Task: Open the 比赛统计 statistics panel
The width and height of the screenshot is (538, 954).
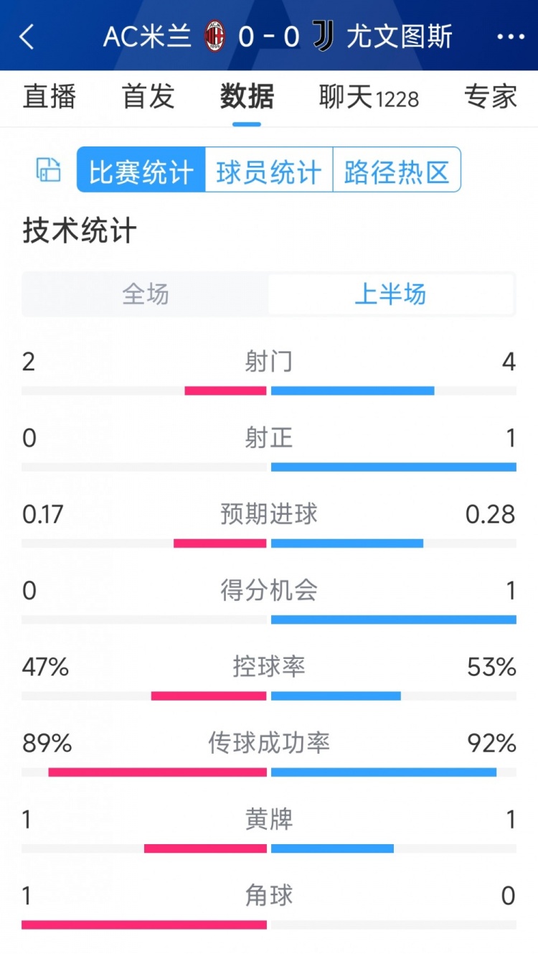Action: pos(139,169)
